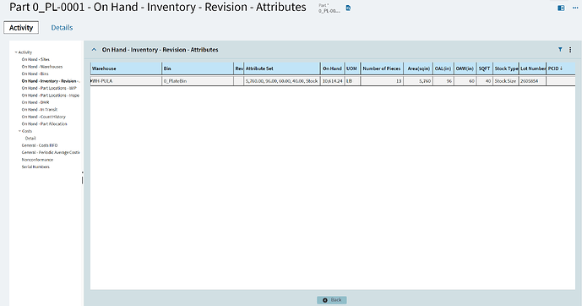Sort by Area(sqin) column header
The height and width of the screenshot is (306, 582).
click(x=418, y=68)
